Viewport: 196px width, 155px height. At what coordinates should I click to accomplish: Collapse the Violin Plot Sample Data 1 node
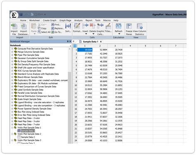click(x=12, y=128)
